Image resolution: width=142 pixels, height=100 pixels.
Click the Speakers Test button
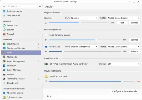(x=122, y=23)
